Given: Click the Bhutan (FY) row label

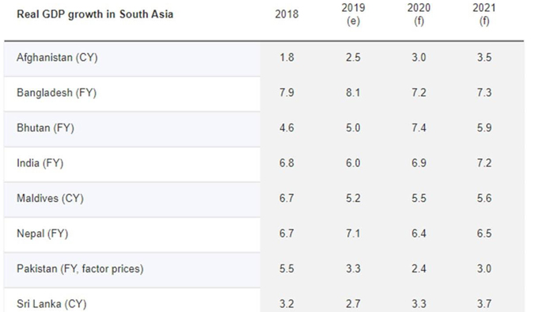Looking at the screenshot, I should pos(45,127).
